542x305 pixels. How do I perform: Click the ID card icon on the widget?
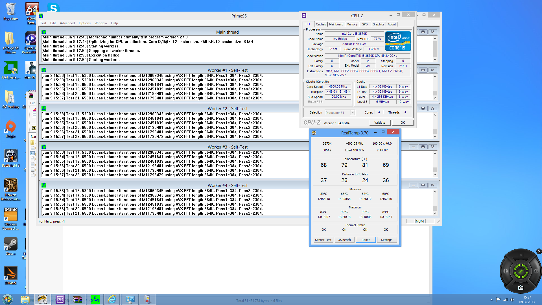521,287
